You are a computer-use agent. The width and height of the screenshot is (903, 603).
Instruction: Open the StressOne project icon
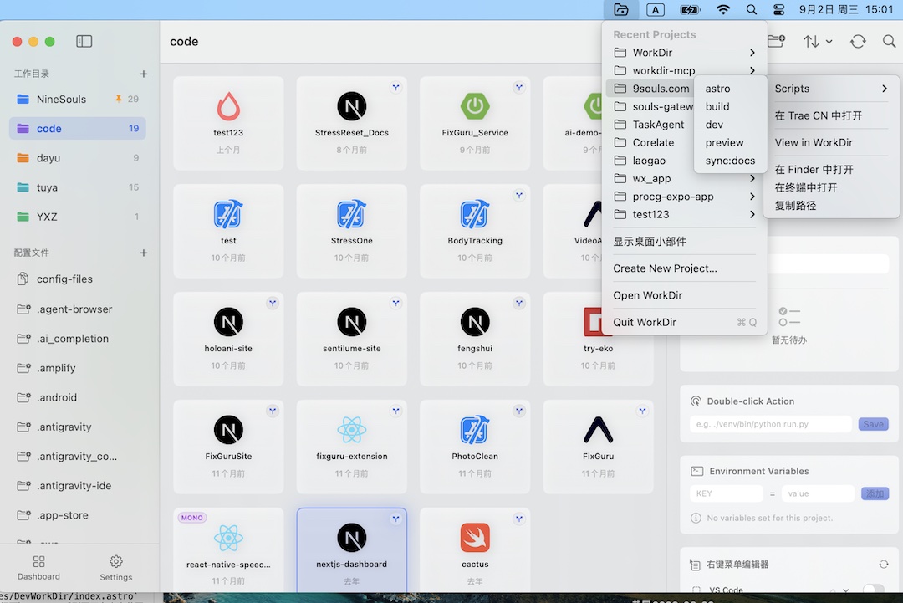(352, 214)
